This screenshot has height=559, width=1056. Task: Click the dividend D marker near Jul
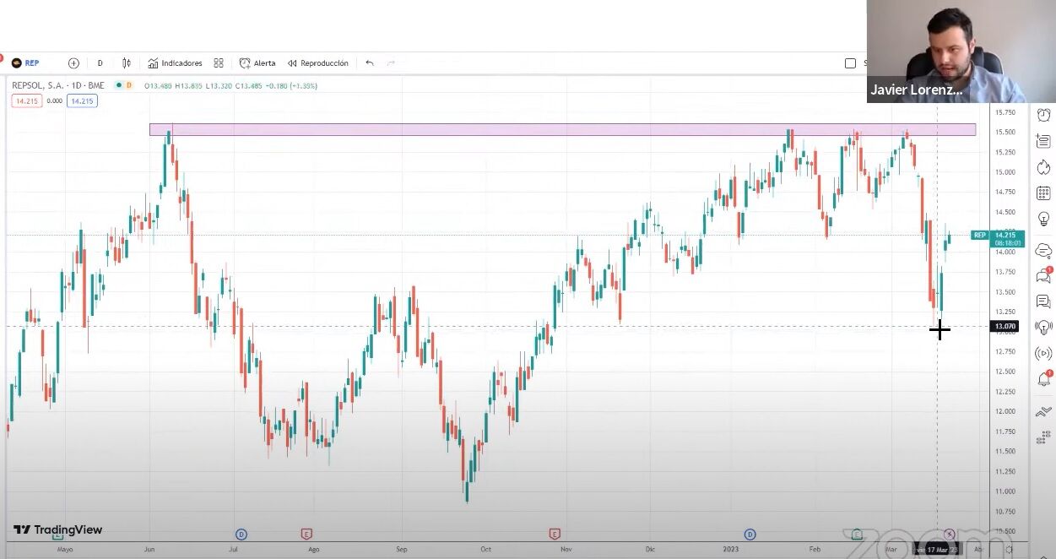click(x=241, y=534)
